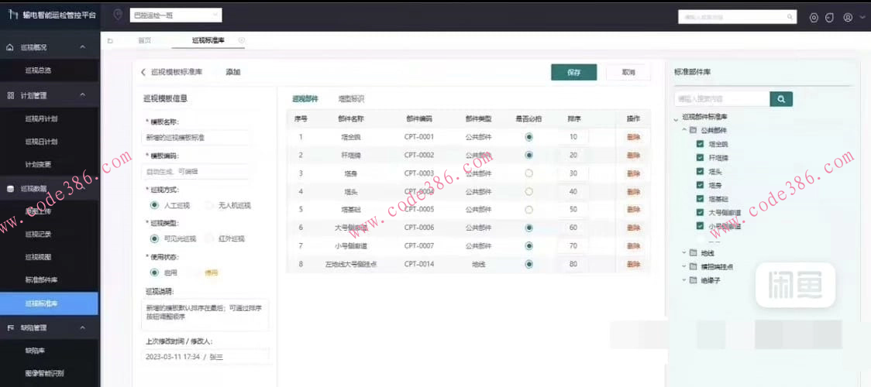This screenshot has height=387, width=871.
Task: Select the 红外巡视 radio button
Action: coord(209,239)
